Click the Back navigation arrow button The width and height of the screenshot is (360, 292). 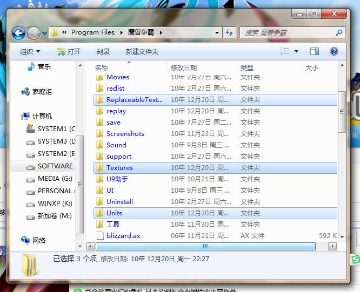(x=18, y=33)
